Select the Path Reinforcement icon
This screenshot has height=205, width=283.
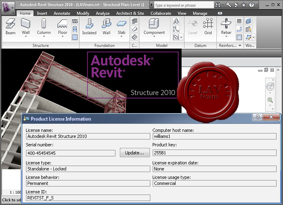[239, 29]
